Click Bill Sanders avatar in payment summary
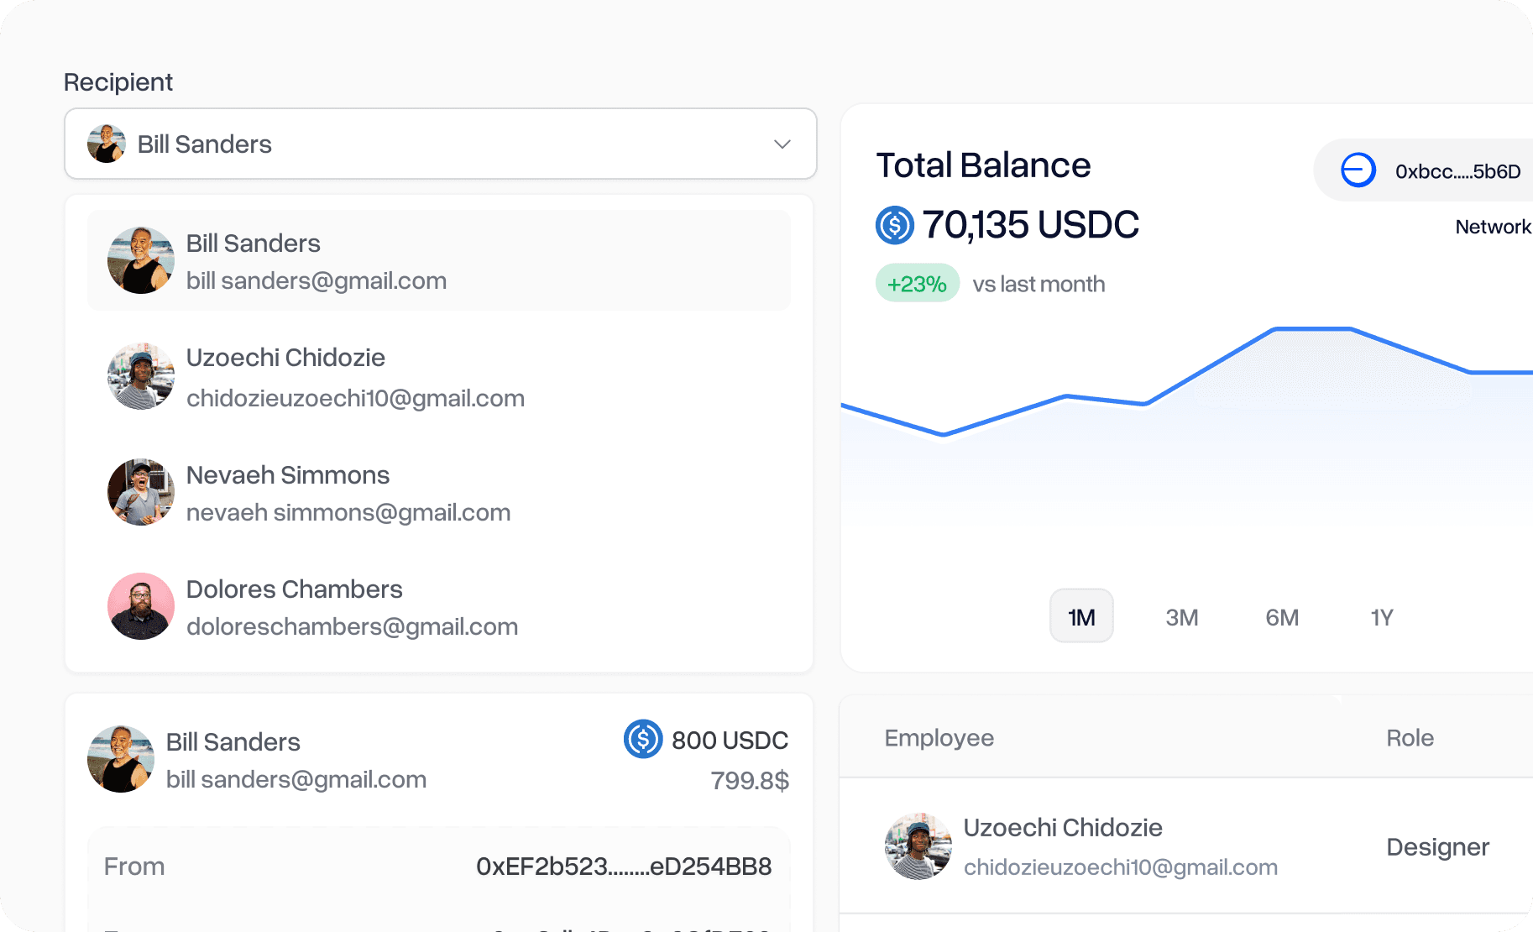1533x932 pixels. [x=121, y=759]
